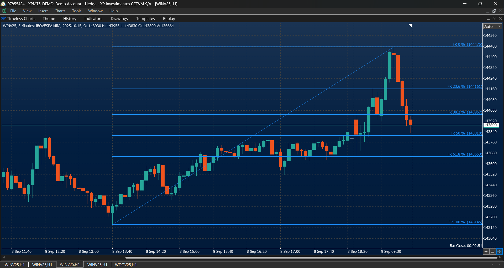Click the right arrow of the horizontal scrollbar
This screenshot has width=504, height=268.
point(500,257)
